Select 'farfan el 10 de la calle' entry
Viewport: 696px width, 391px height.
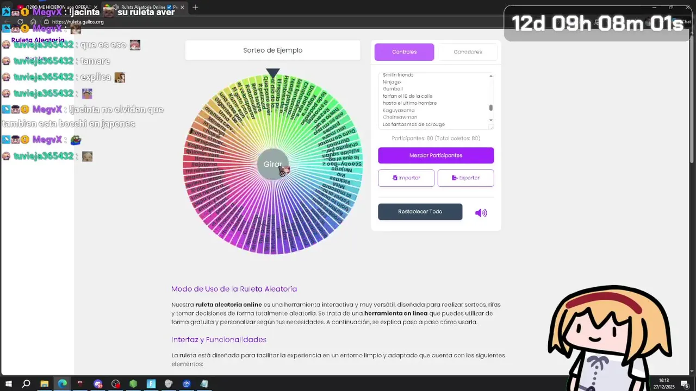click(407, 96)
